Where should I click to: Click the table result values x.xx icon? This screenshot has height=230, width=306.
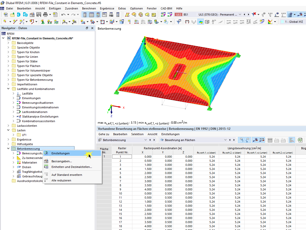coord(262,140)
